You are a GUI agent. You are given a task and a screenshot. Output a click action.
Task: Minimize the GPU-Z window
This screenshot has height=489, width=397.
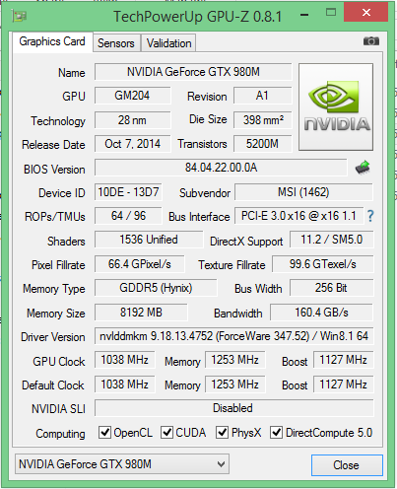pyautogui.click(x=304, y=15)
